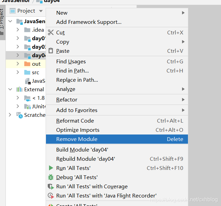Click the JavaSenior module folder icon
221x206 pixels.
[x=19, y=21]
